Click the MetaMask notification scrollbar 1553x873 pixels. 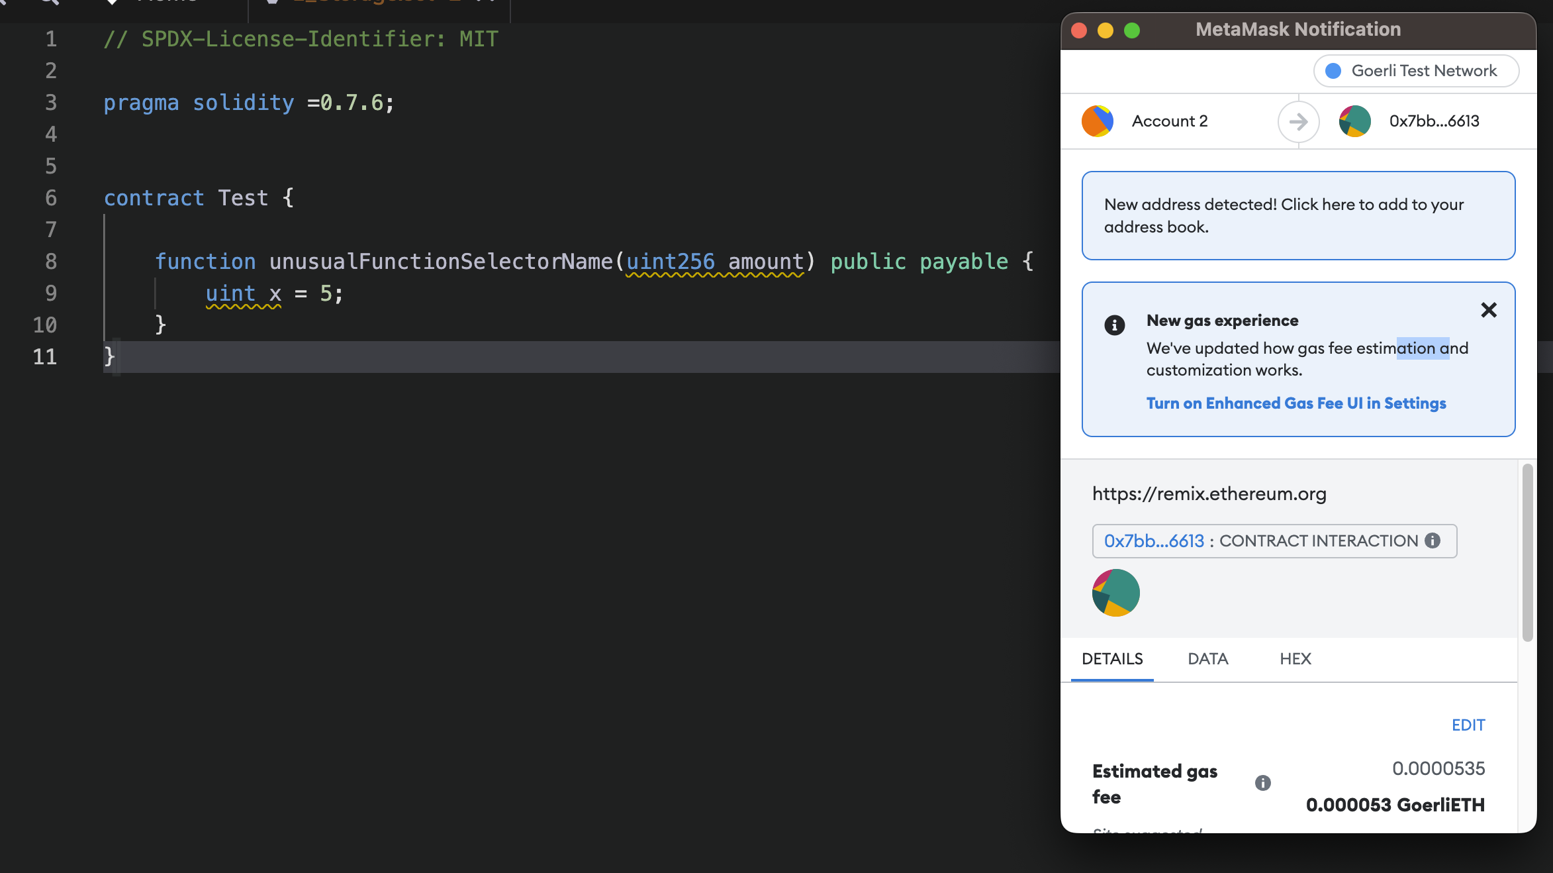[1527, 553]
